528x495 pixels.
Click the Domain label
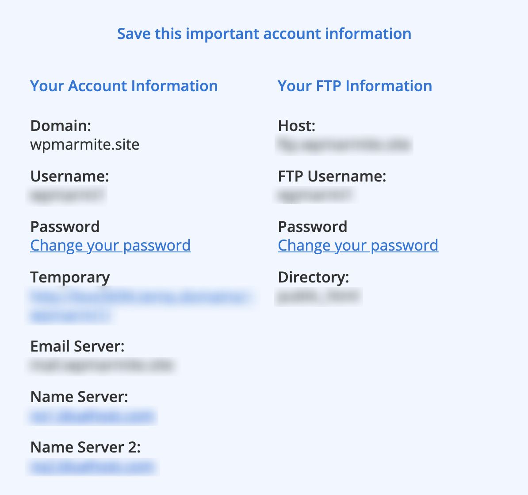(x=60, y=126)
